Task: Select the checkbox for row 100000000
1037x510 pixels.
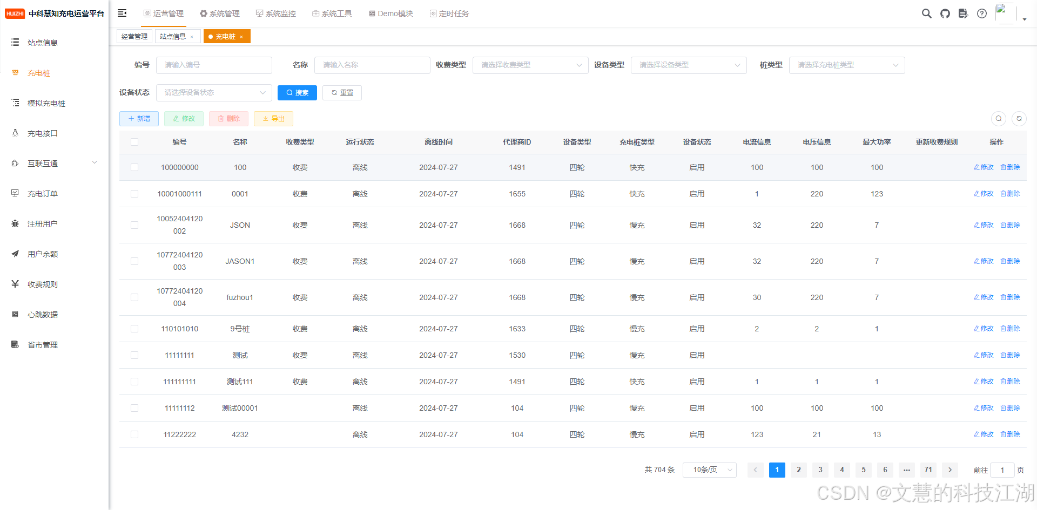Action: (x=134, y=167)
